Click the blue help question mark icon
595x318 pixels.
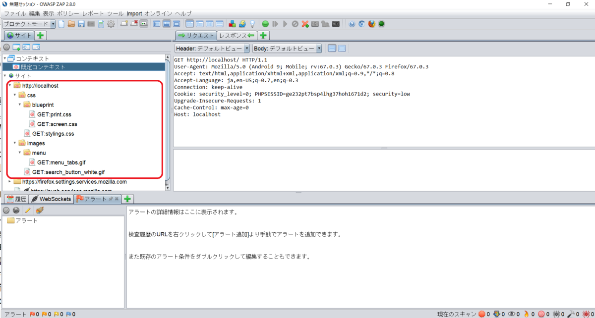pos(352,24)
